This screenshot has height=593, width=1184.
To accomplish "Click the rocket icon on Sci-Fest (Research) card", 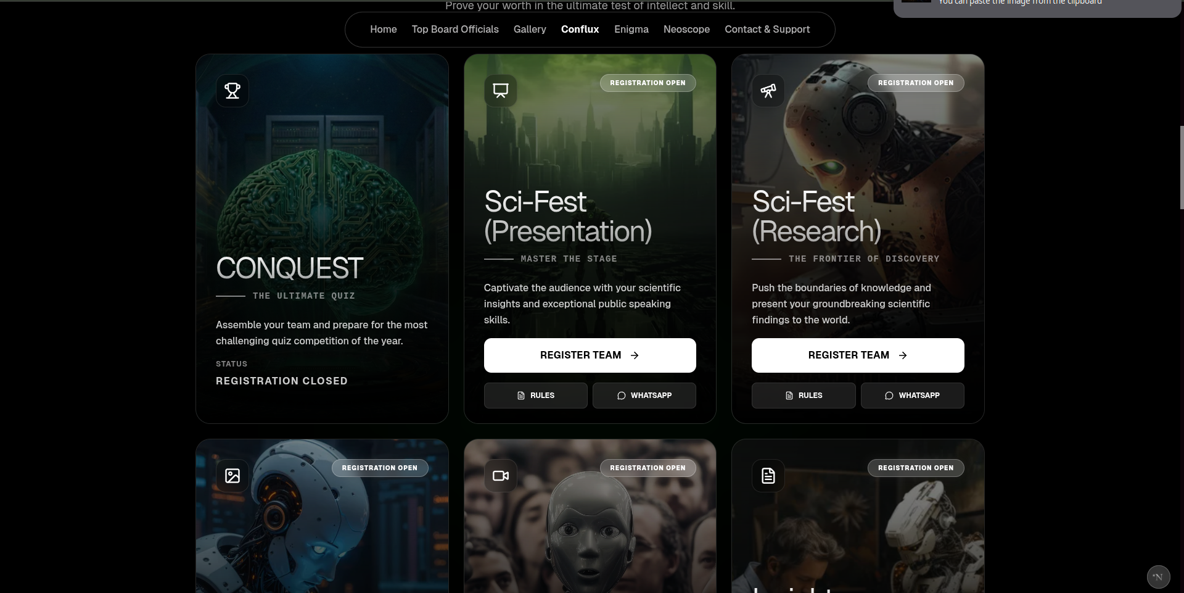I will (x=768, y=91).
